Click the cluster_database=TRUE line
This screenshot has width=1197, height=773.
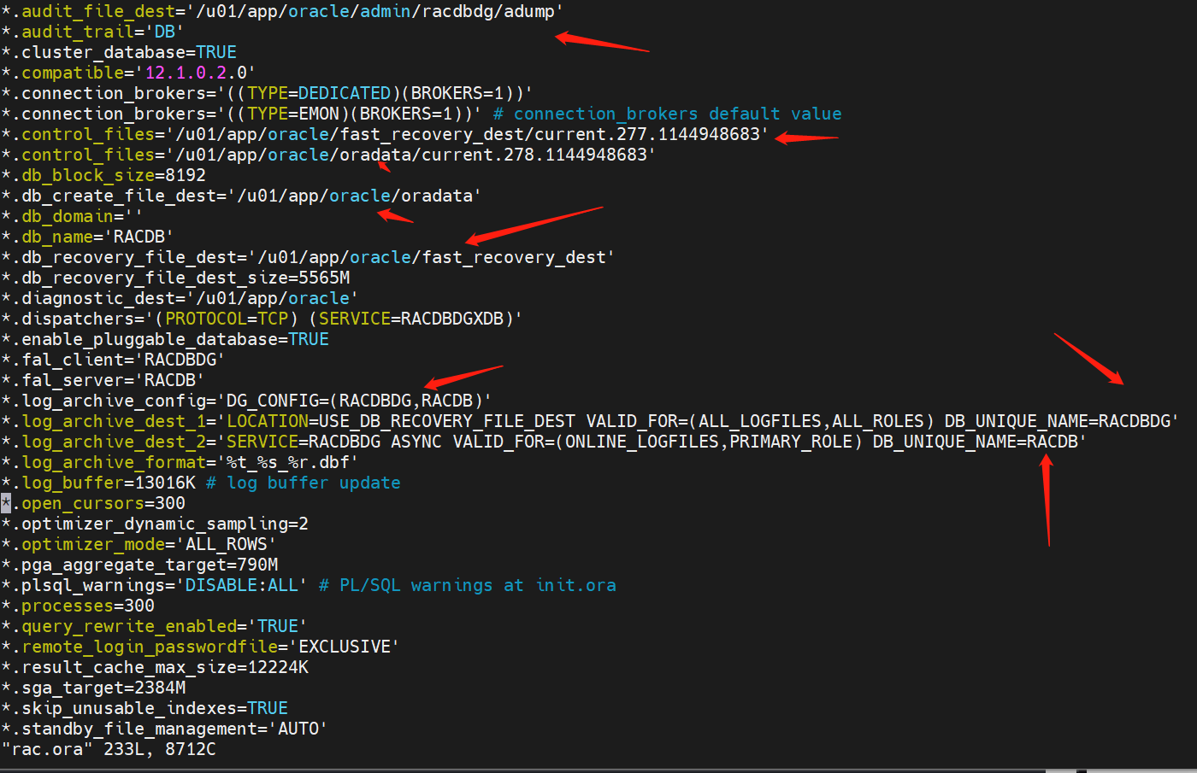[119, 52]
